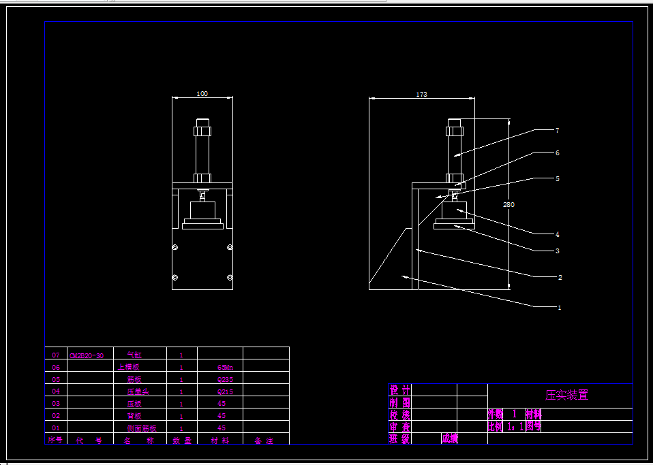653x465 pixels.
Task: Click the 班级 label in title block
Action: [400, 438]
